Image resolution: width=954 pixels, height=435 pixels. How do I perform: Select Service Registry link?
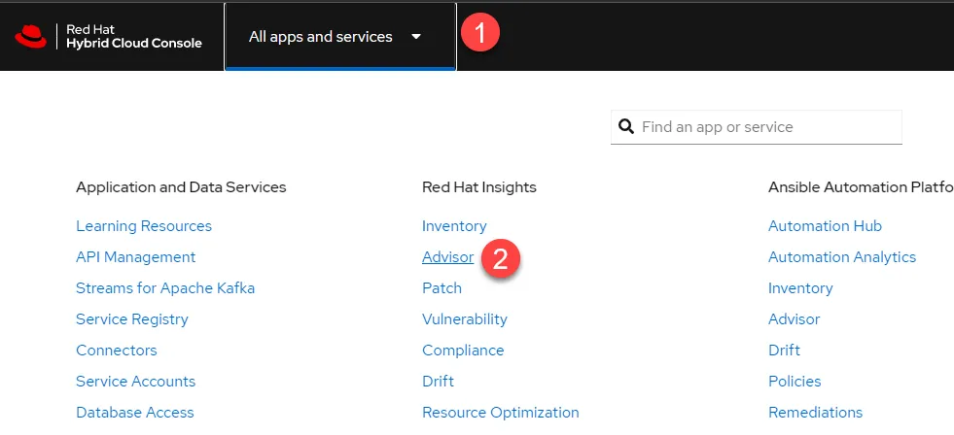(132, 318)
